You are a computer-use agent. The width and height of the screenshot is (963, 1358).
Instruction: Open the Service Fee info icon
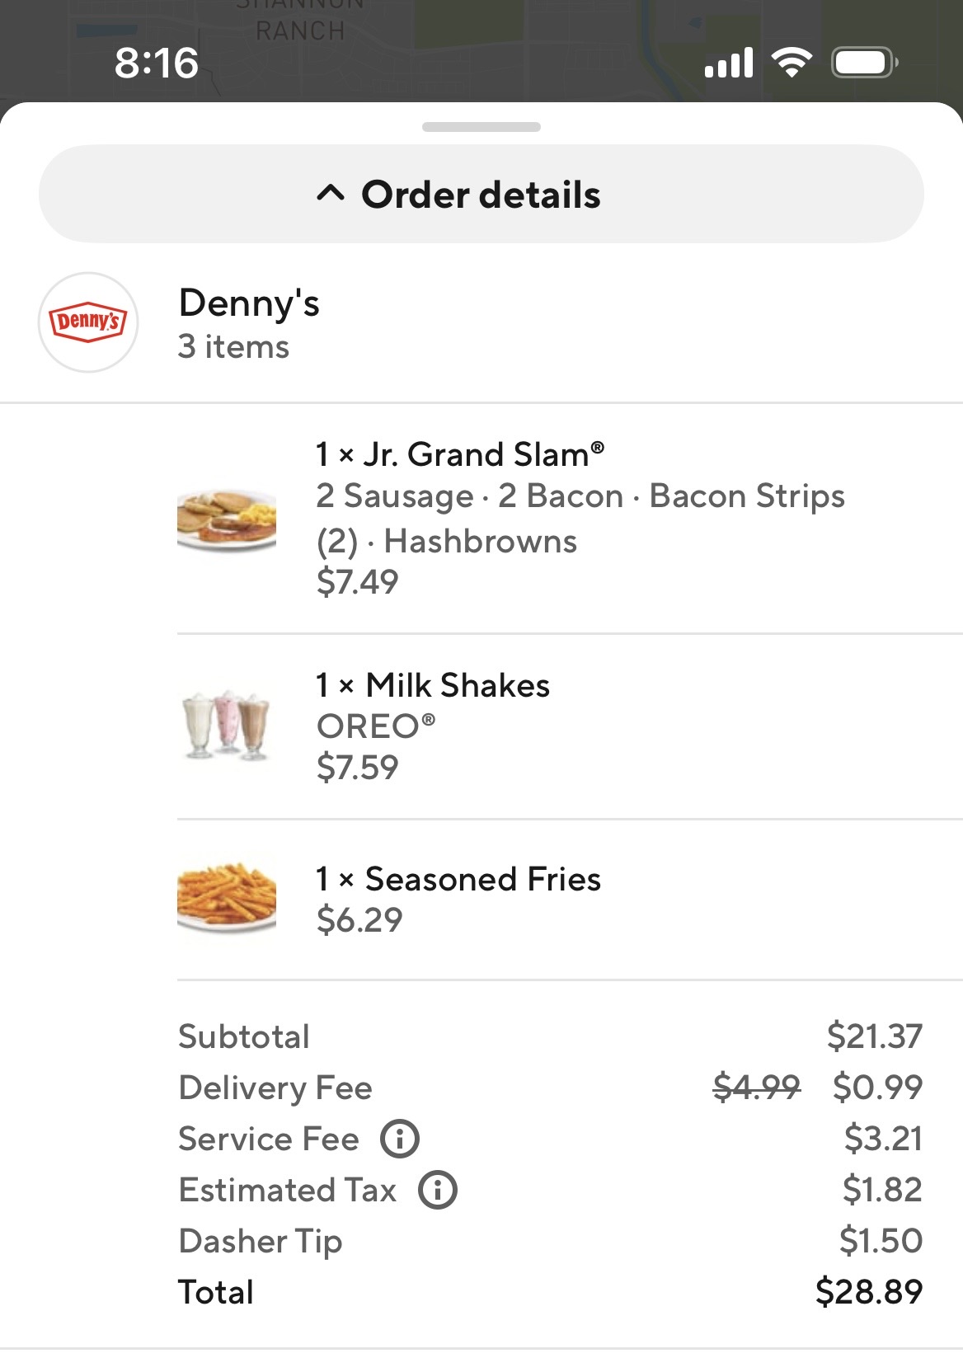tap(400, 1139)
